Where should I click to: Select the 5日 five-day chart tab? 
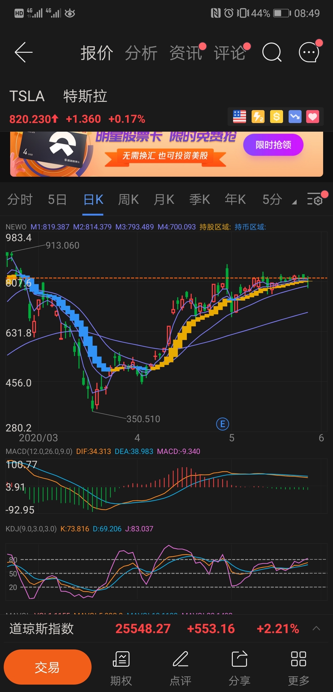pyautogui.click(x=57, y=200)
